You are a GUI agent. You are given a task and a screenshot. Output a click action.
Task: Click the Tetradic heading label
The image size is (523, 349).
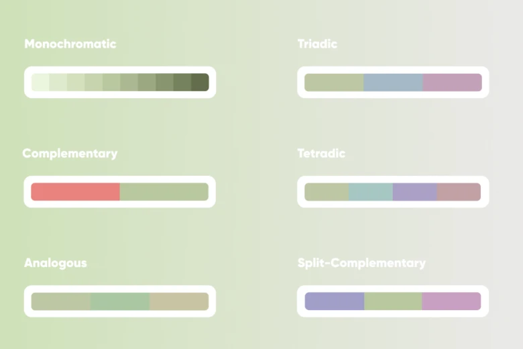click(321, 154)
